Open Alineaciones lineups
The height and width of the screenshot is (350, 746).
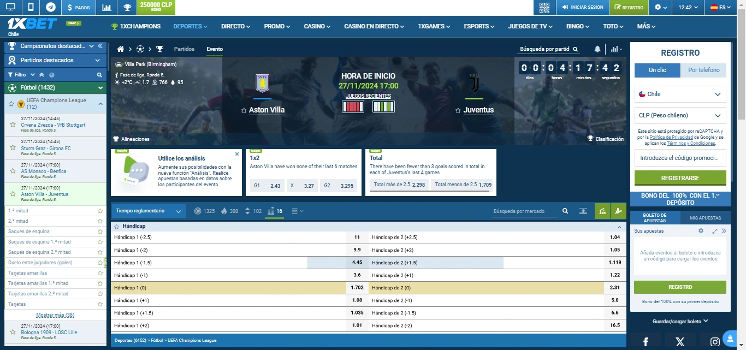tap(131, 139)
